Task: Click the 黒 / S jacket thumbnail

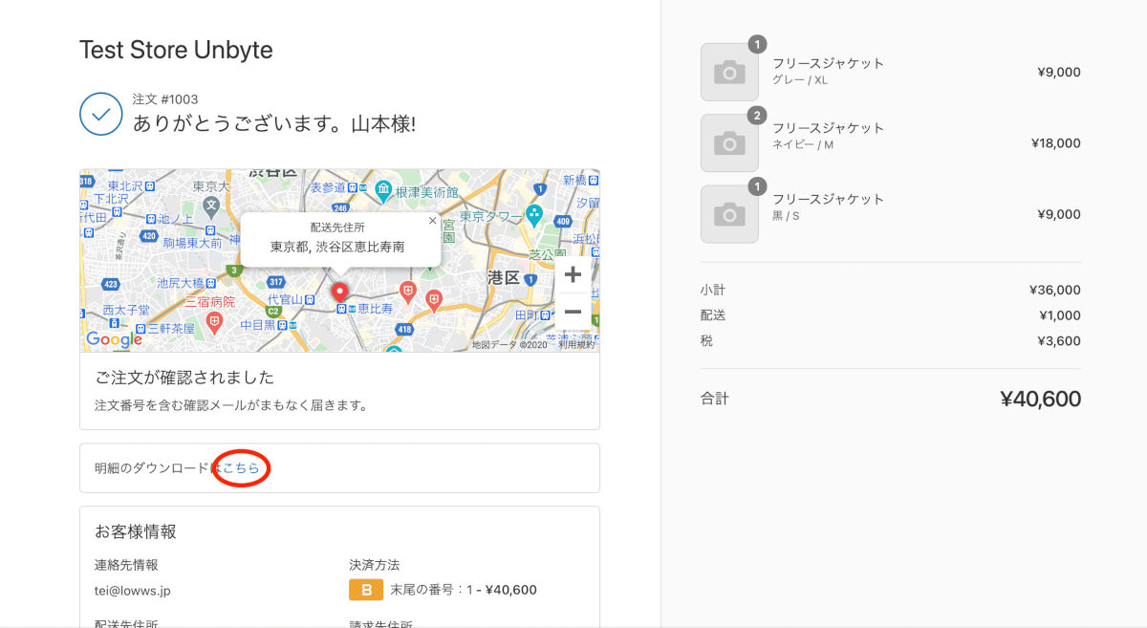Action: pyautogui.click(x=729, y=214)
